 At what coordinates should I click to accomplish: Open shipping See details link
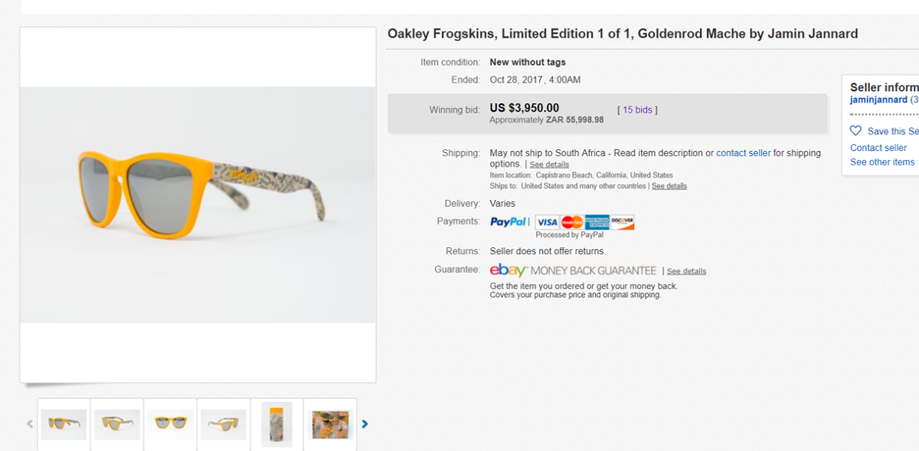click(x=549, y=164)
